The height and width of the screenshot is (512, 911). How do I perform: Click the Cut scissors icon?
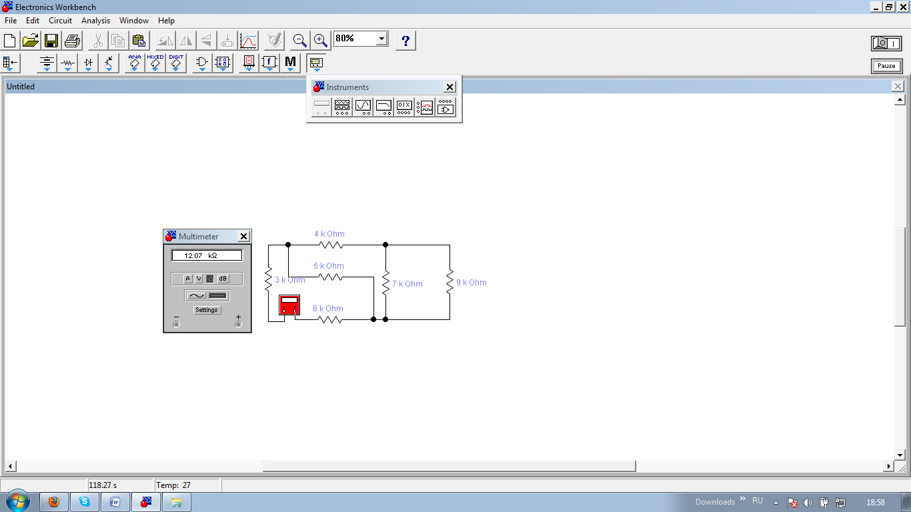click(x=98, y=41)
